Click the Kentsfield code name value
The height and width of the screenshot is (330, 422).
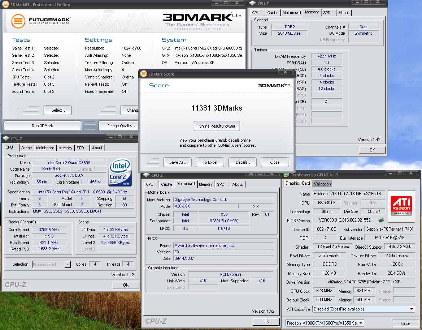pos(51,169)
